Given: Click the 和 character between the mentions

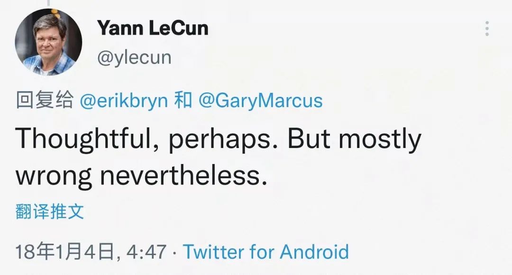Looking at the screenshot, I should click(183, 101).
